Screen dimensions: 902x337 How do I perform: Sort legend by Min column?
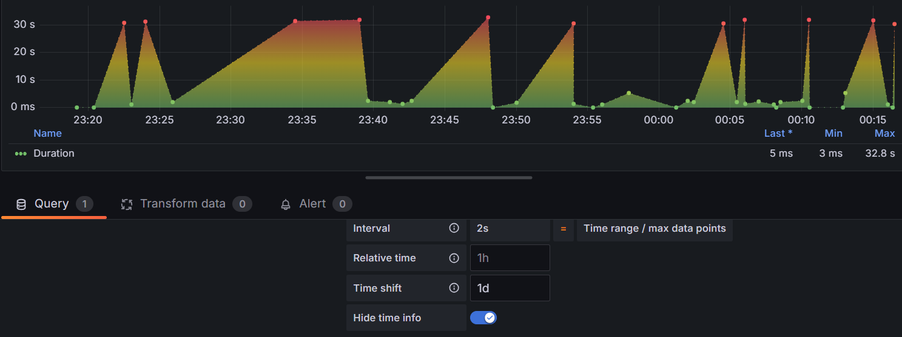click(833, 133)
